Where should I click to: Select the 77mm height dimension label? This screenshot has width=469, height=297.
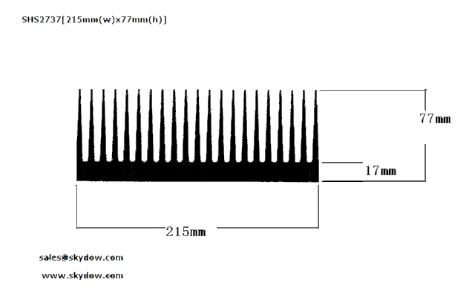click(435, 119)
